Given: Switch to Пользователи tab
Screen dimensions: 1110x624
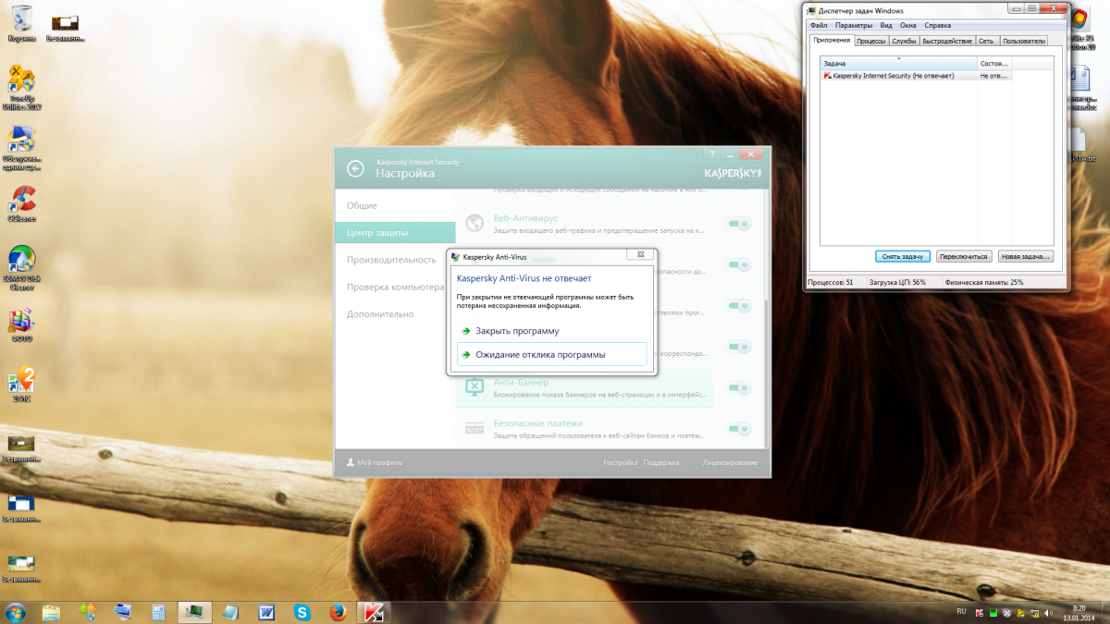Looking at the screenshot, I should pos(1023,41).
